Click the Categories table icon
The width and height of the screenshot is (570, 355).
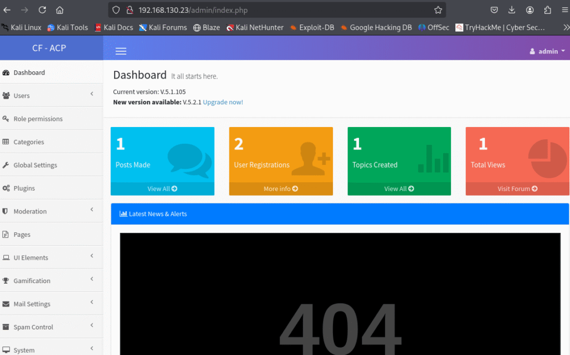pos(6,142)
